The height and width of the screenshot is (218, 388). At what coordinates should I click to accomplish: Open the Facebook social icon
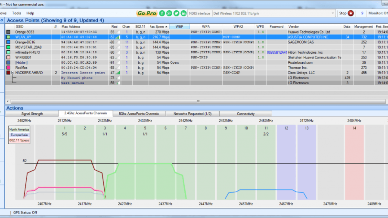point(162,13)
